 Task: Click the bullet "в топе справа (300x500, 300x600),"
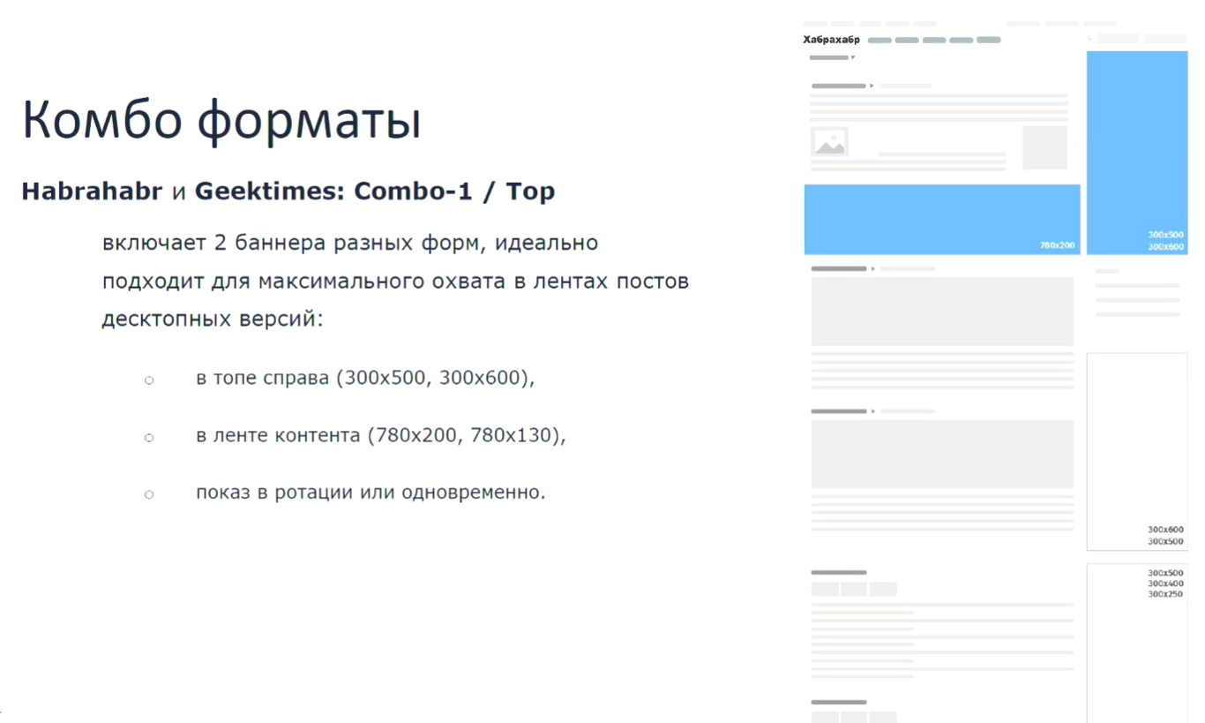pos(365,378)
